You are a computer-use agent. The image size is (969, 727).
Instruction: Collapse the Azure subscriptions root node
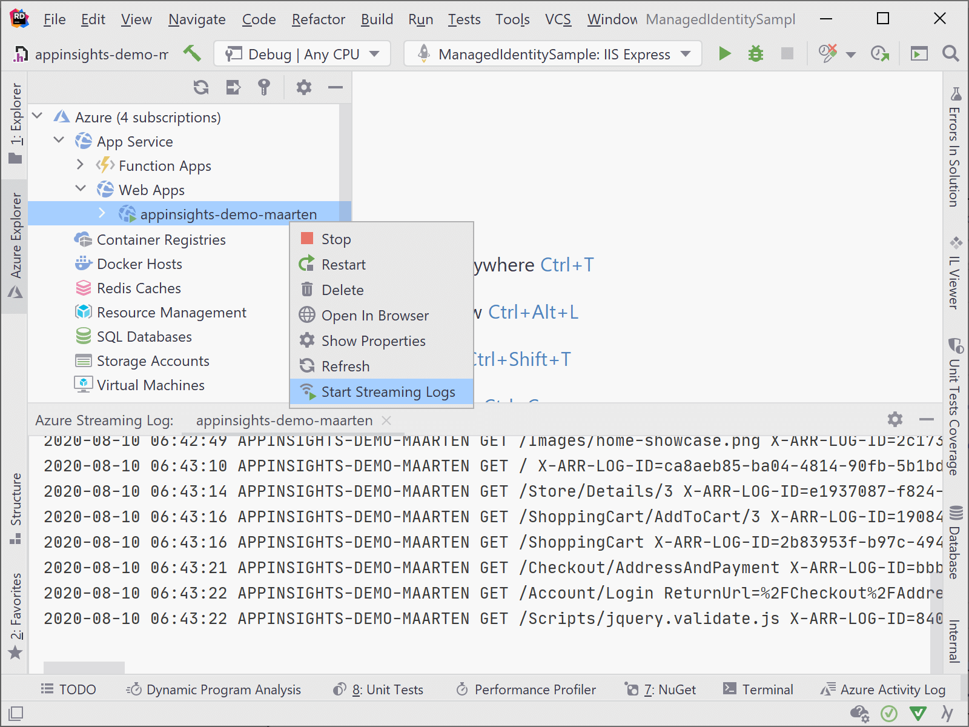click(38, 116)
